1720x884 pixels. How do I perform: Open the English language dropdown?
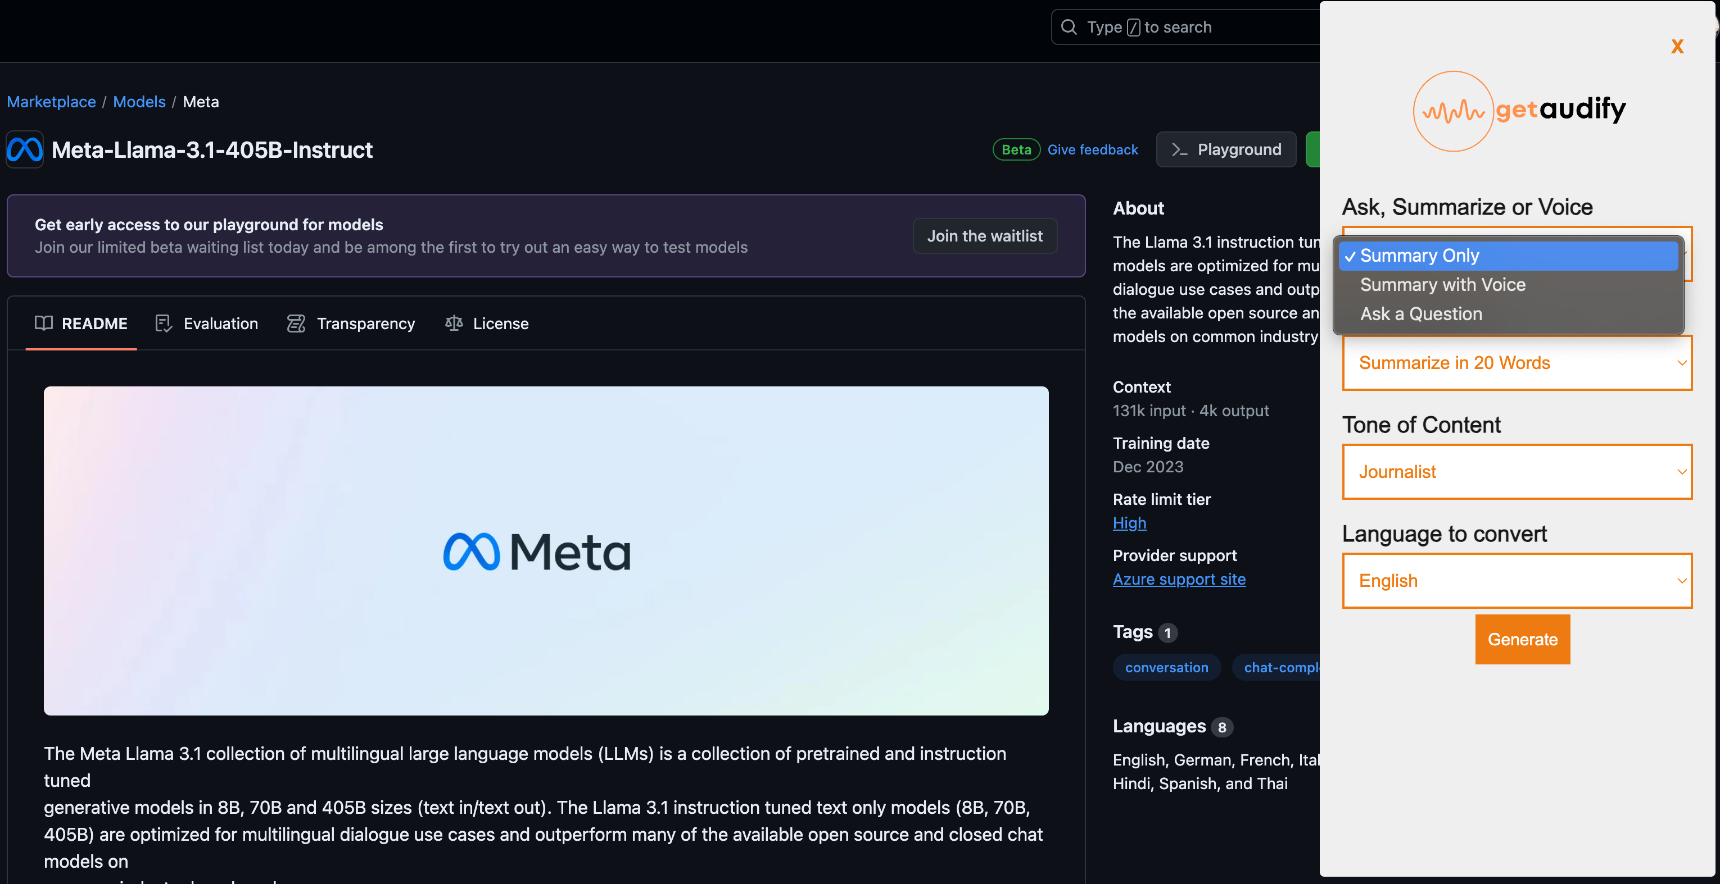pyautogui.click(x=1517, y=580)
